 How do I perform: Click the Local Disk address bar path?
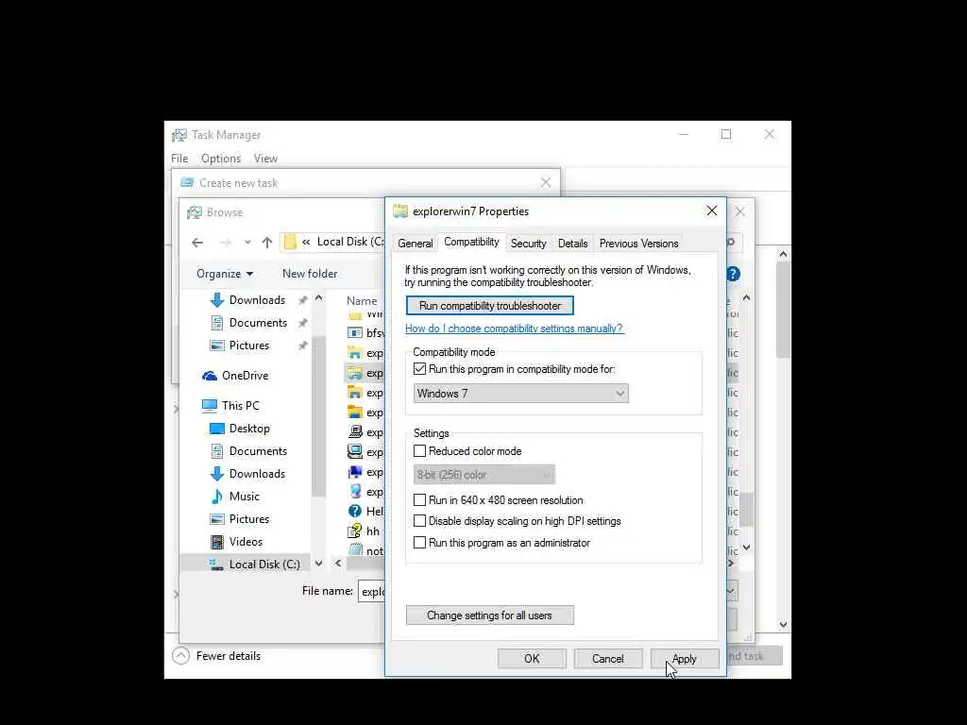(350, 242)
